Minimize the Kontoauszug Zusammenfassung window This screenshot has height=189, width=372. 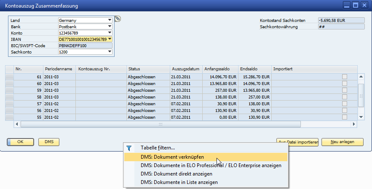[x=347, y=5]
